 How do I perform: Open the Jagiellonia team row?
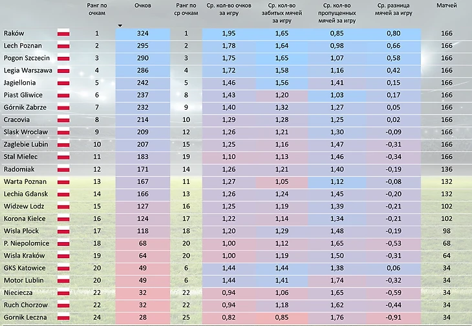tap(19, 83)
